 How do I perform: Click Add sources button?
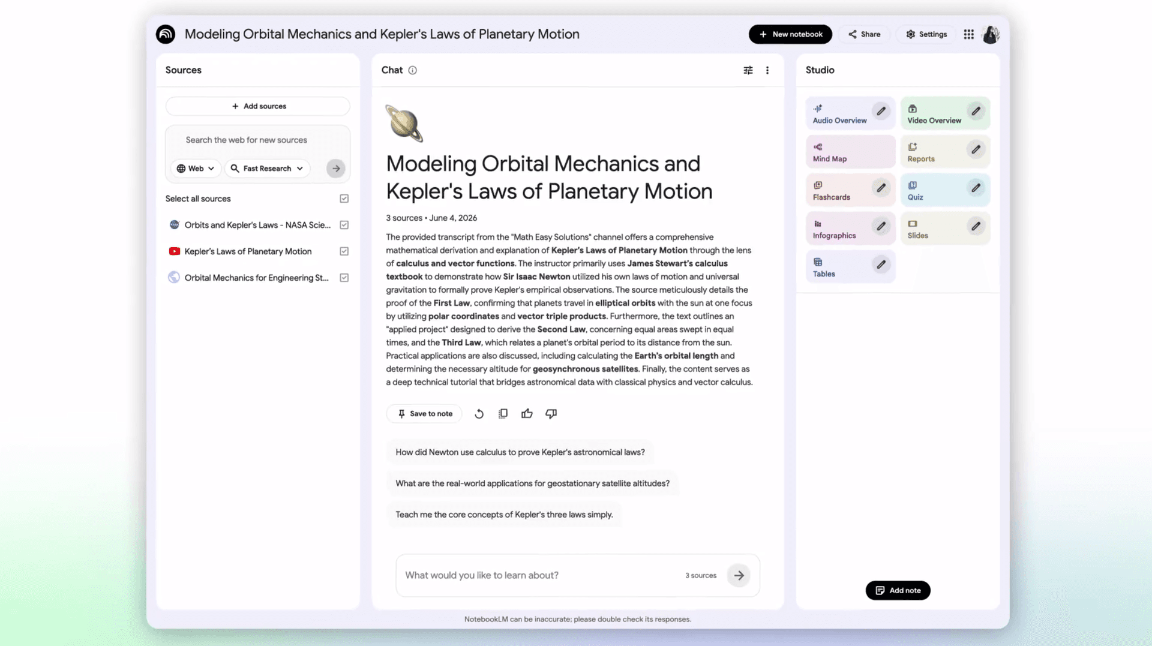[258, 106]
